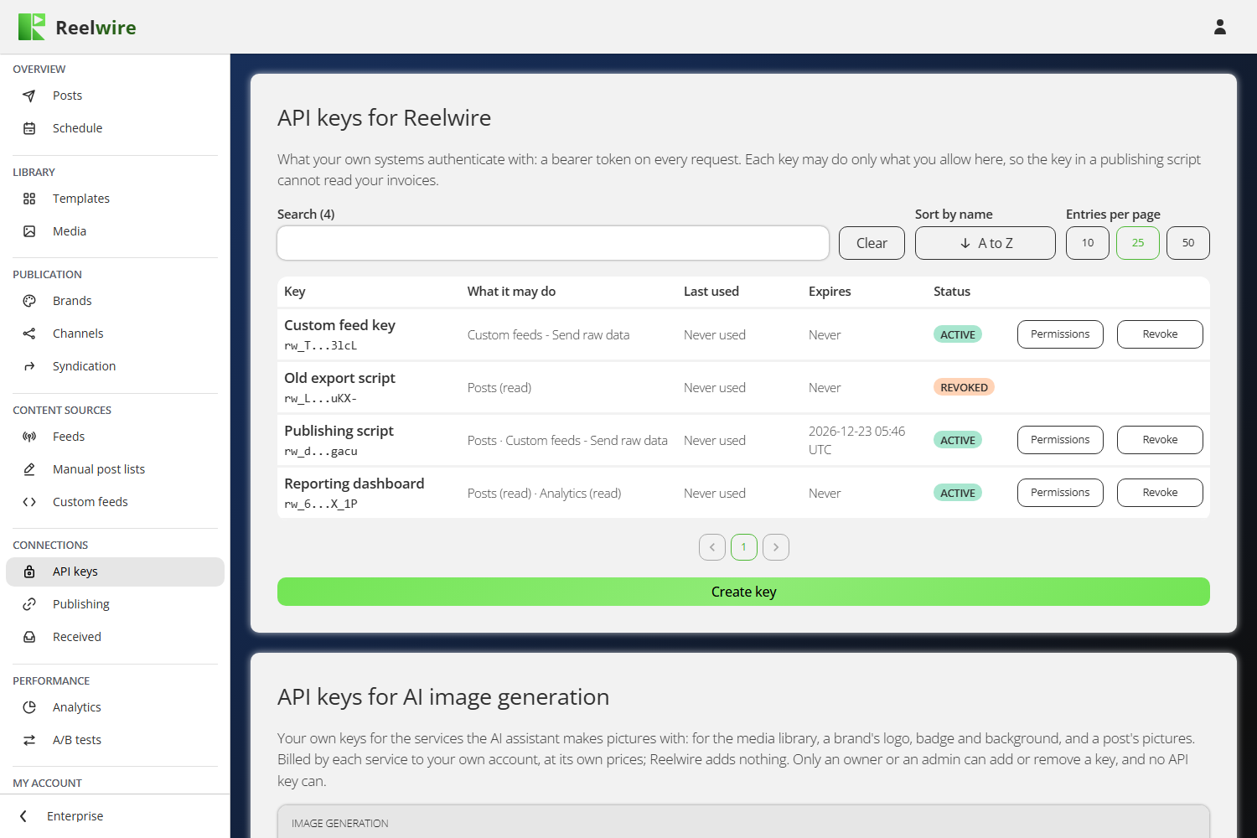The image size is (1257, 838).
Task: Show 25 entries per page
Action: [1138, 243]
